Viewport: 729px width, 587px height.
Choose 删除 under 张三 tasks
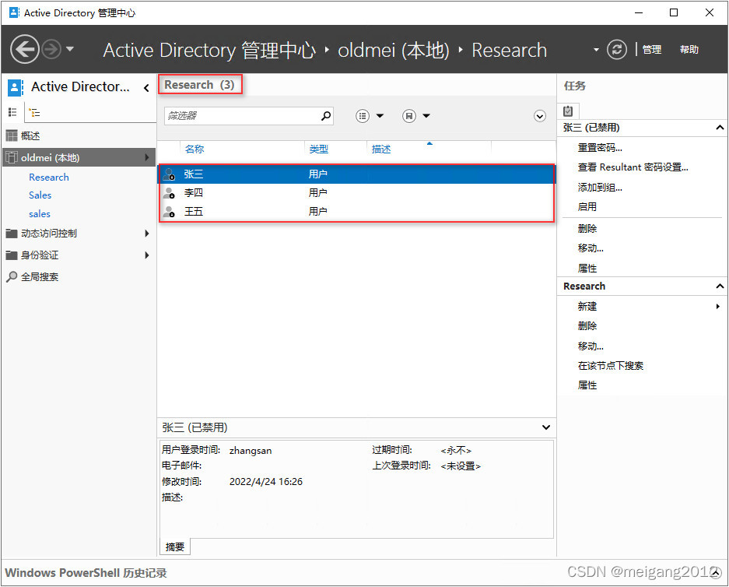587,229
